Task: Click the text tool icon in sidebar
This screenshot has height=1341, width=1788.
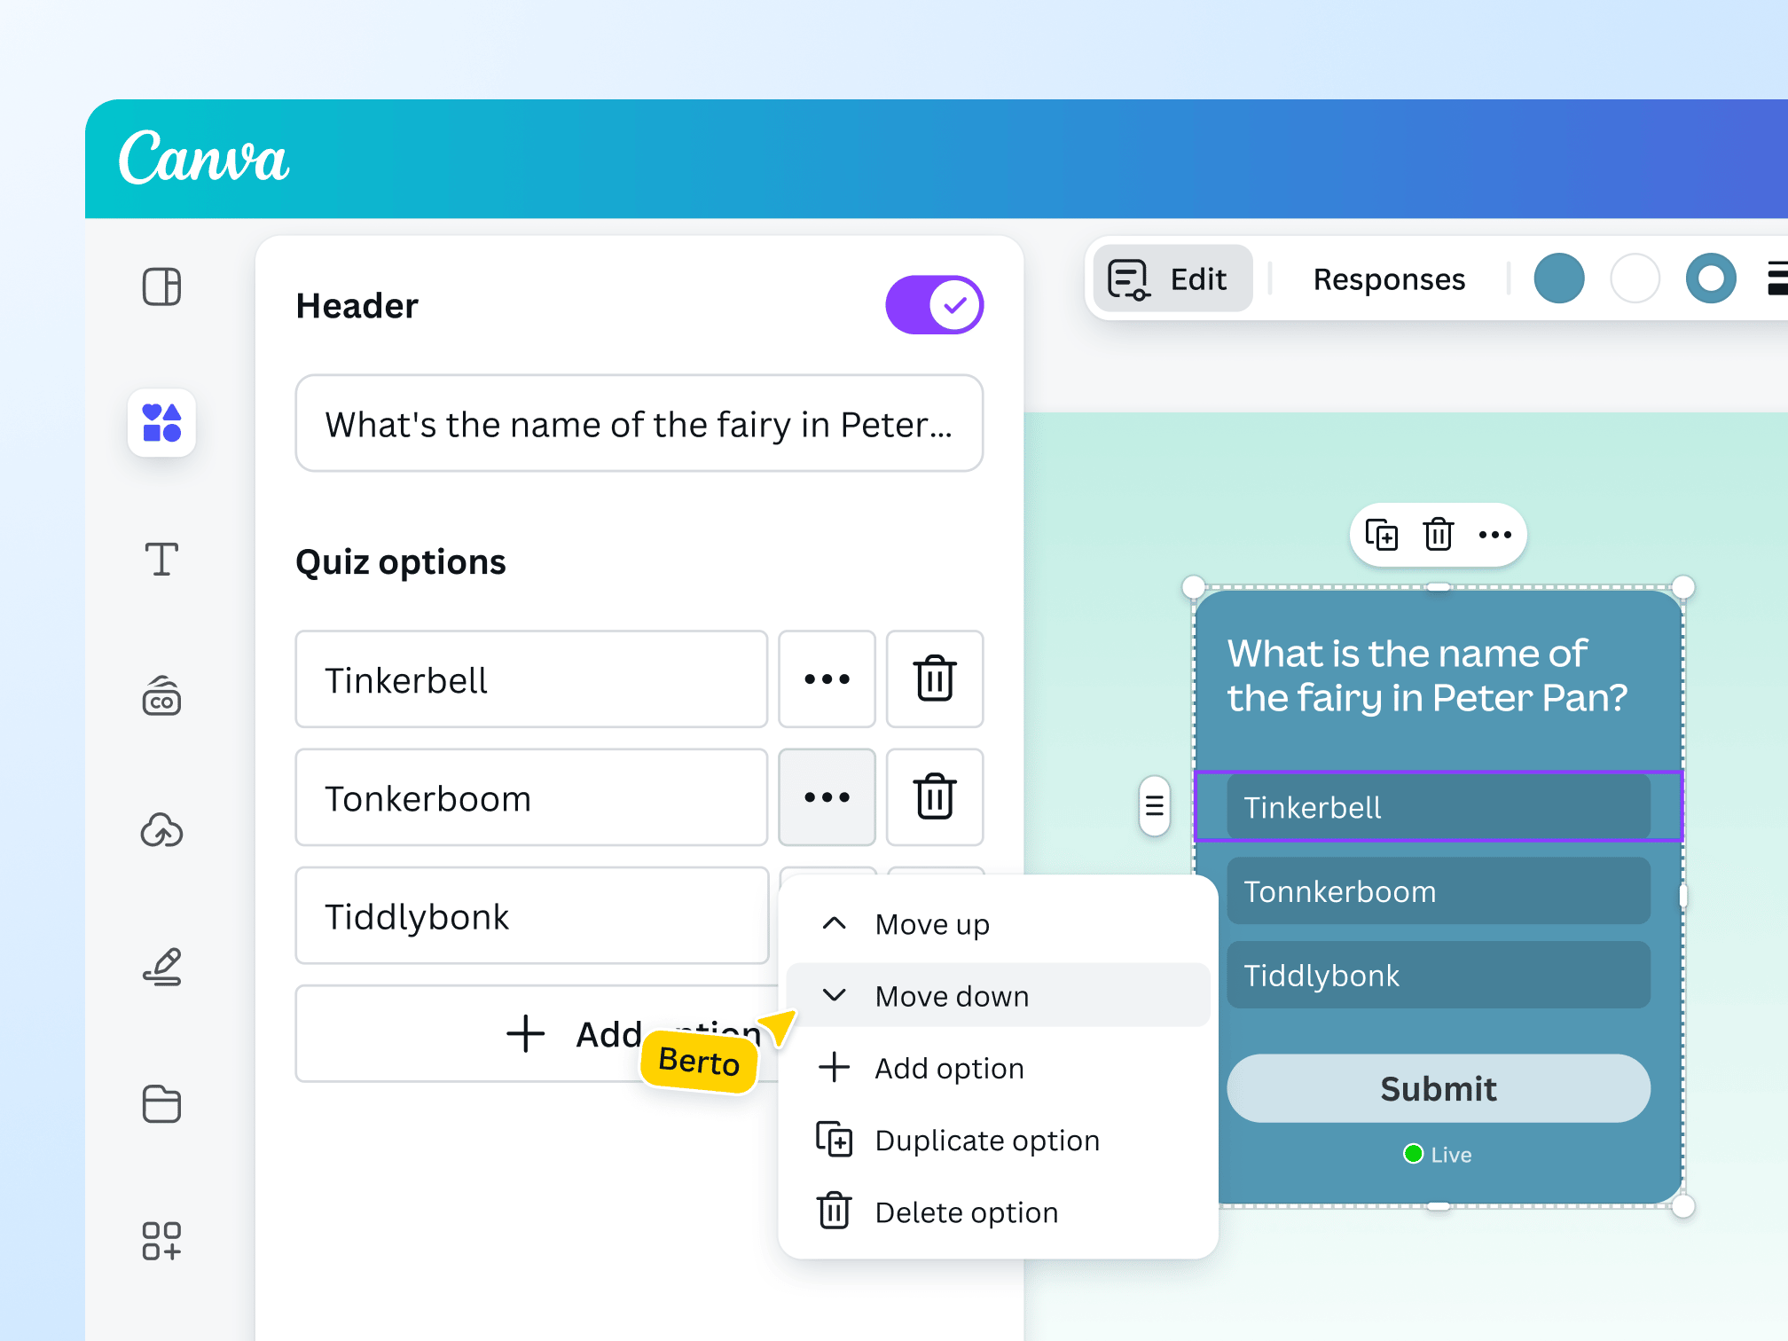Action: pos(159,560)
